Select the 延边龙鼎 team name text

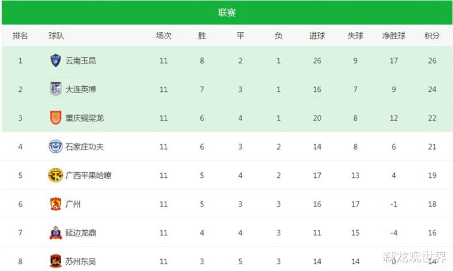tap(81, 233)
